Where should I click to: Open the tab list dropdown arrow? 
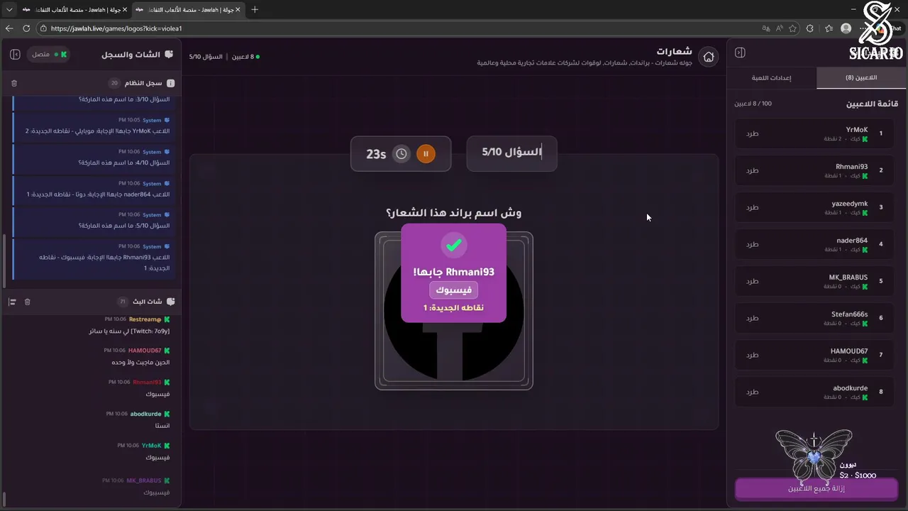9,9
